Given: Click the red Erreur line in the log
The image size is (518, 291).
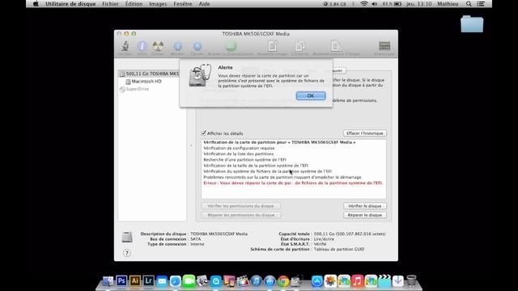Looking at the screenshot, I should [293, 183].
